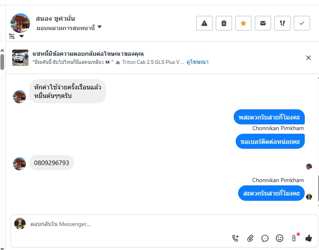Attach a file with the paperclip icon

250,238
